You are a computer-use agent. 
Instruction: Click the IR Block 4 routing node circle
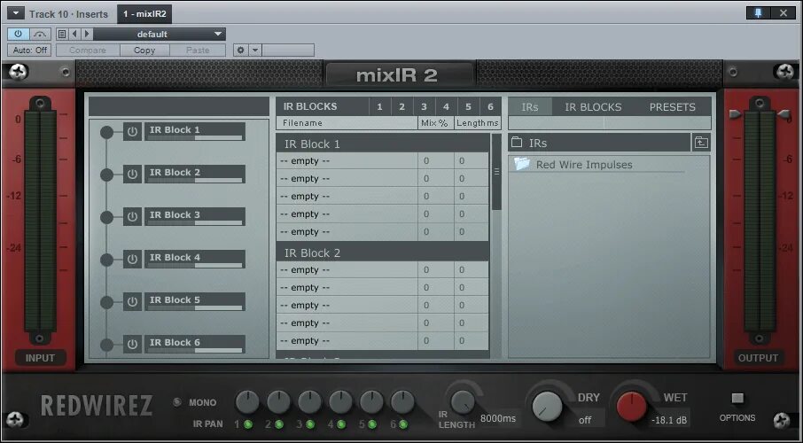click(106, 260)
